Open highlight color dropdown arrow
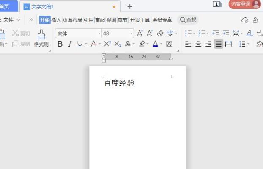263x169 pixels. pyautogui.click(x=148, y=44)
